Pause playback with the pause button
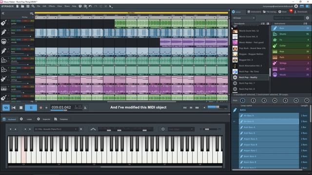The width and height of the screenshot is (312, 175). 31,107
